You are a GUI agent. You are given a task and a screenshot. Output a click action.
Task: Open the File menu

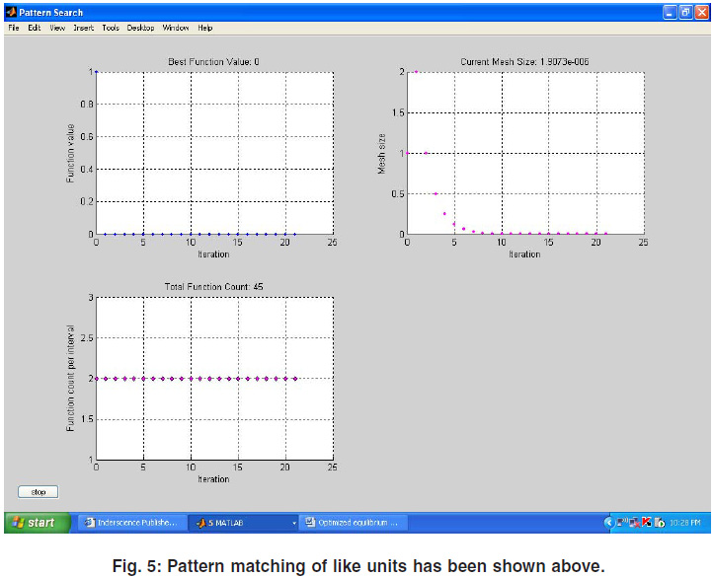[14, 28]
